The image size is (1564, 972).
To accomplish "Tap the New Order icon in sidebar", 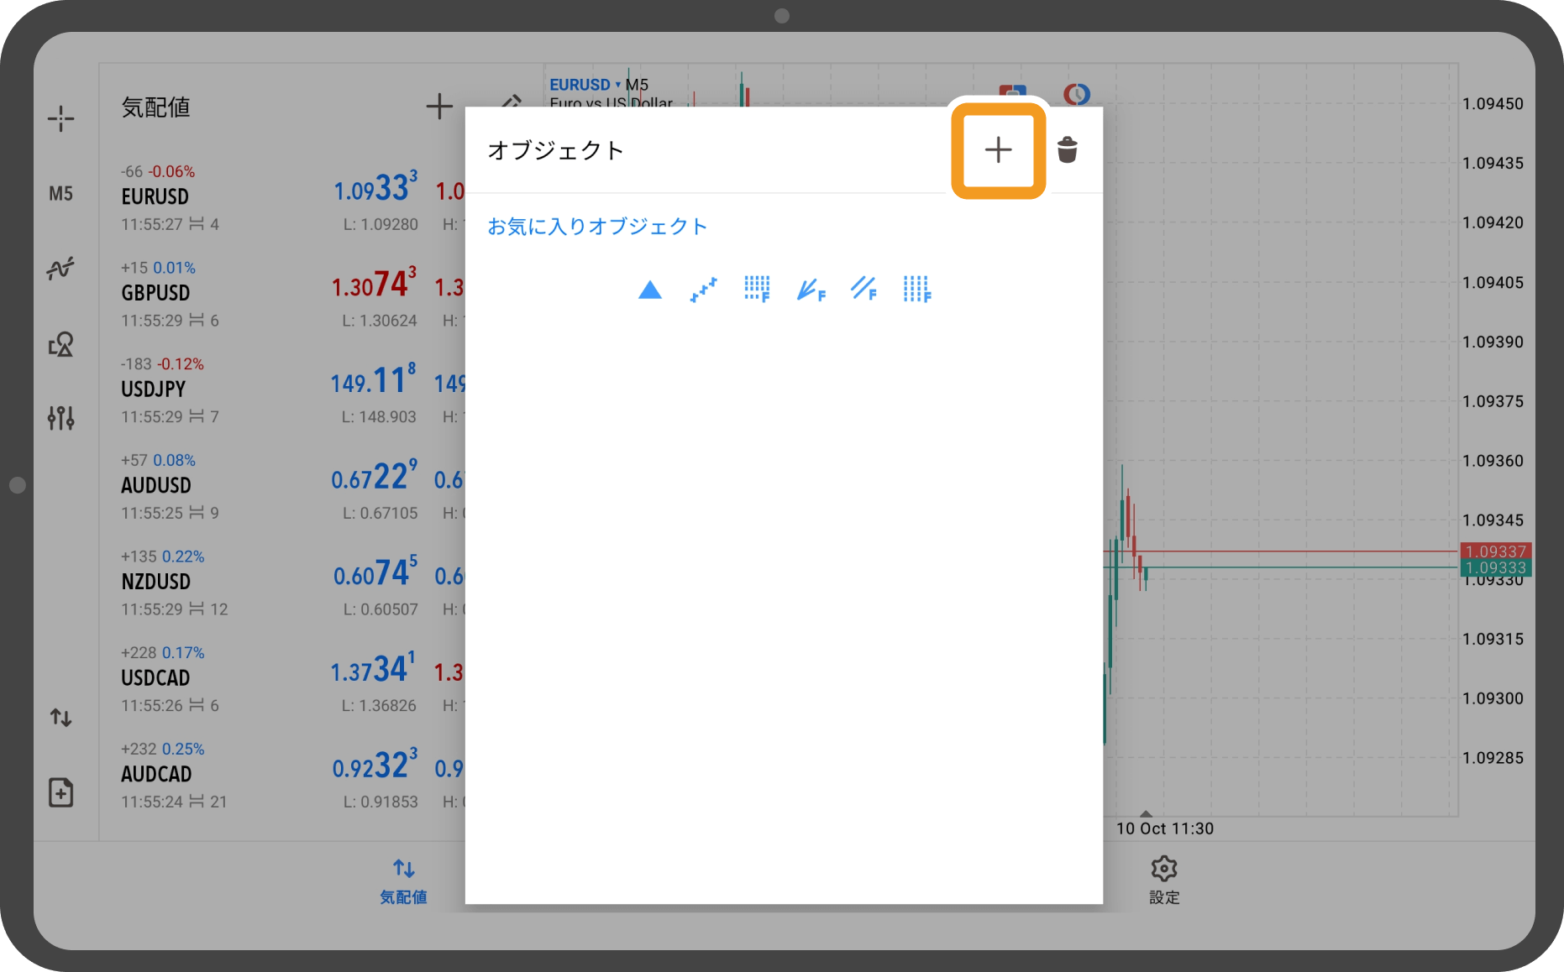I will pos(61,792).
